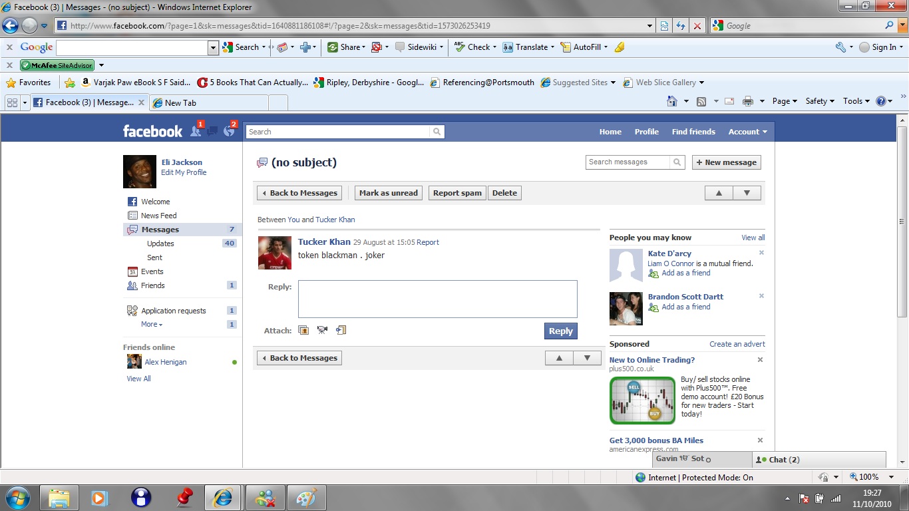Close the New to Online Trading advert
909x511 pixels.
[x=760, y=360]
